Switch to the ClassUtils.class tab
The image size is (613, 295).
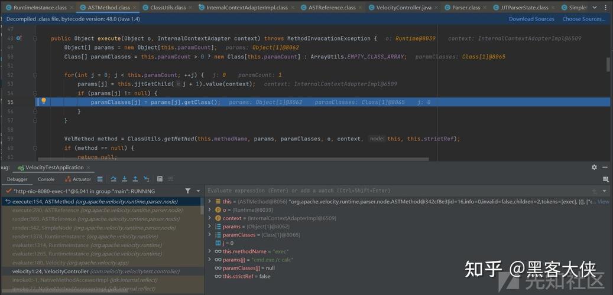(x=168, y=8)
